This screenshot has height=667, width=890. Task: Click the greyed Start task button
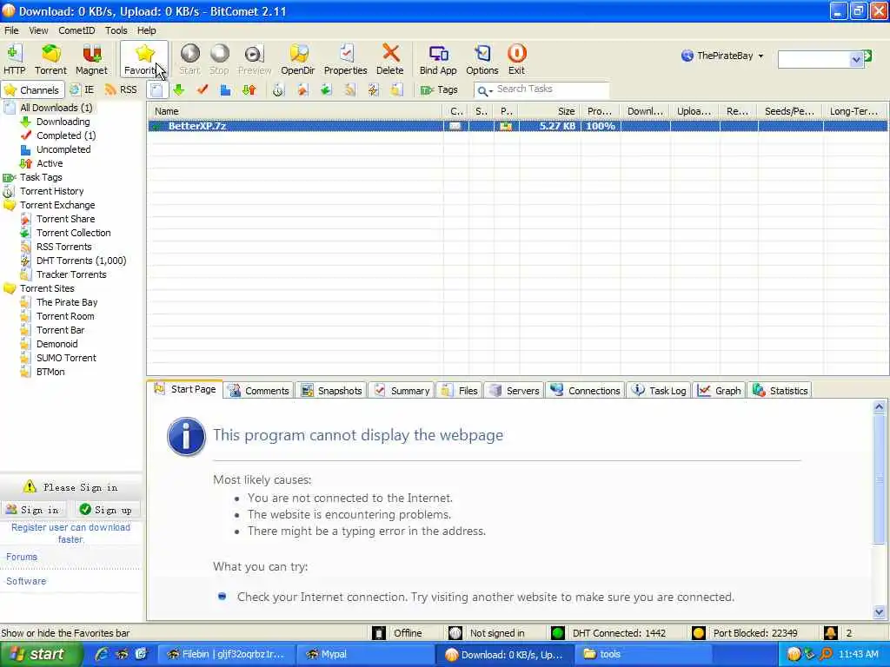click(x=189, y=59)
